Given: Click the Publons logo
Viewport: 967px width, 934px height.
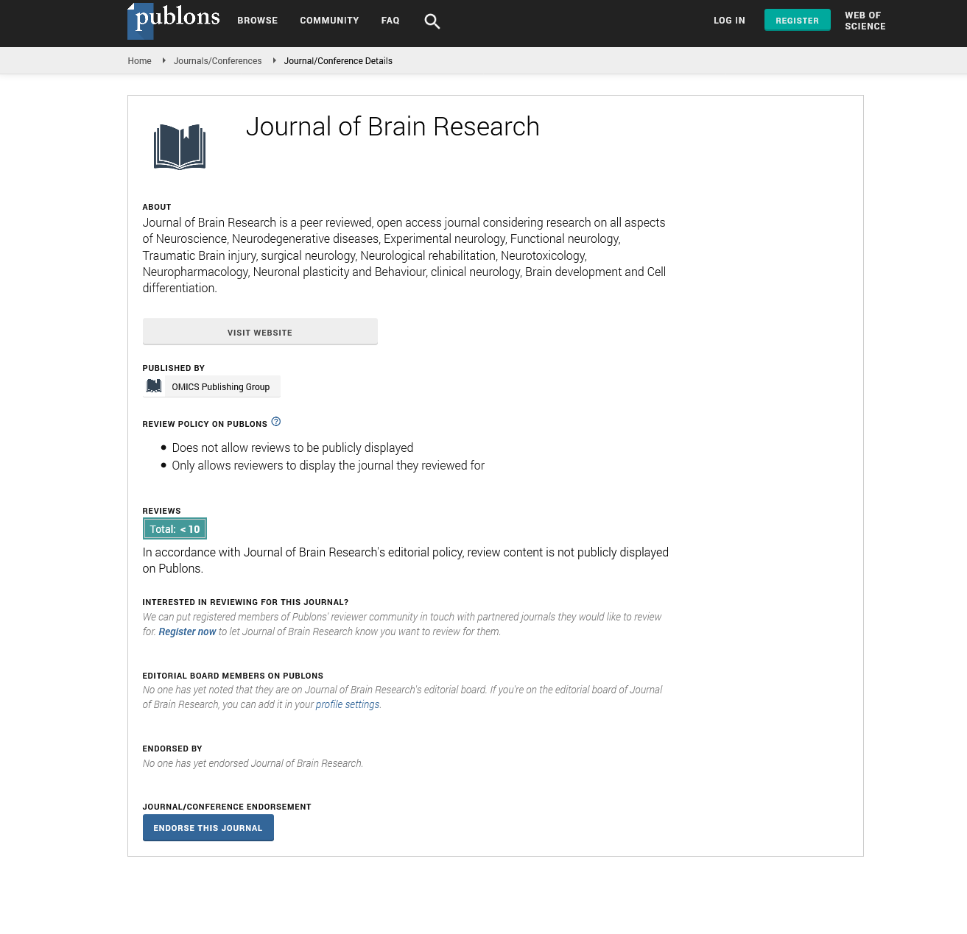Looking at the screenshot, I should (174, 20).
